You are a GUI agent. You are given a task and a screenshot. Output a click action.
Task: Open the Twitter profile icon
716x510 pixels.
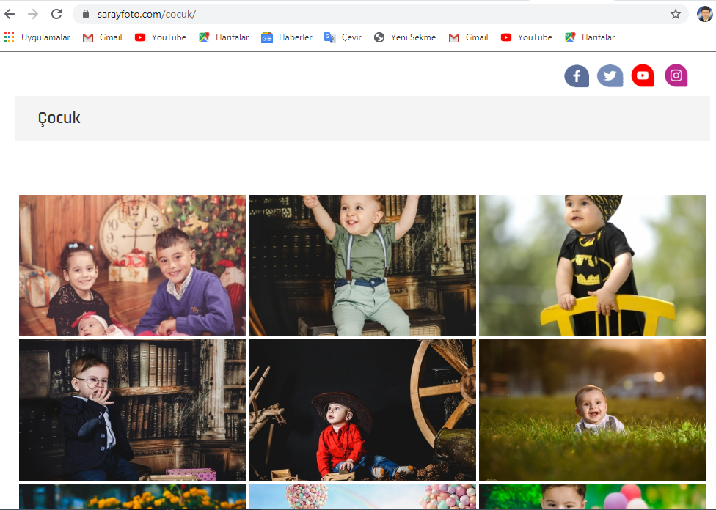point(610,75)
